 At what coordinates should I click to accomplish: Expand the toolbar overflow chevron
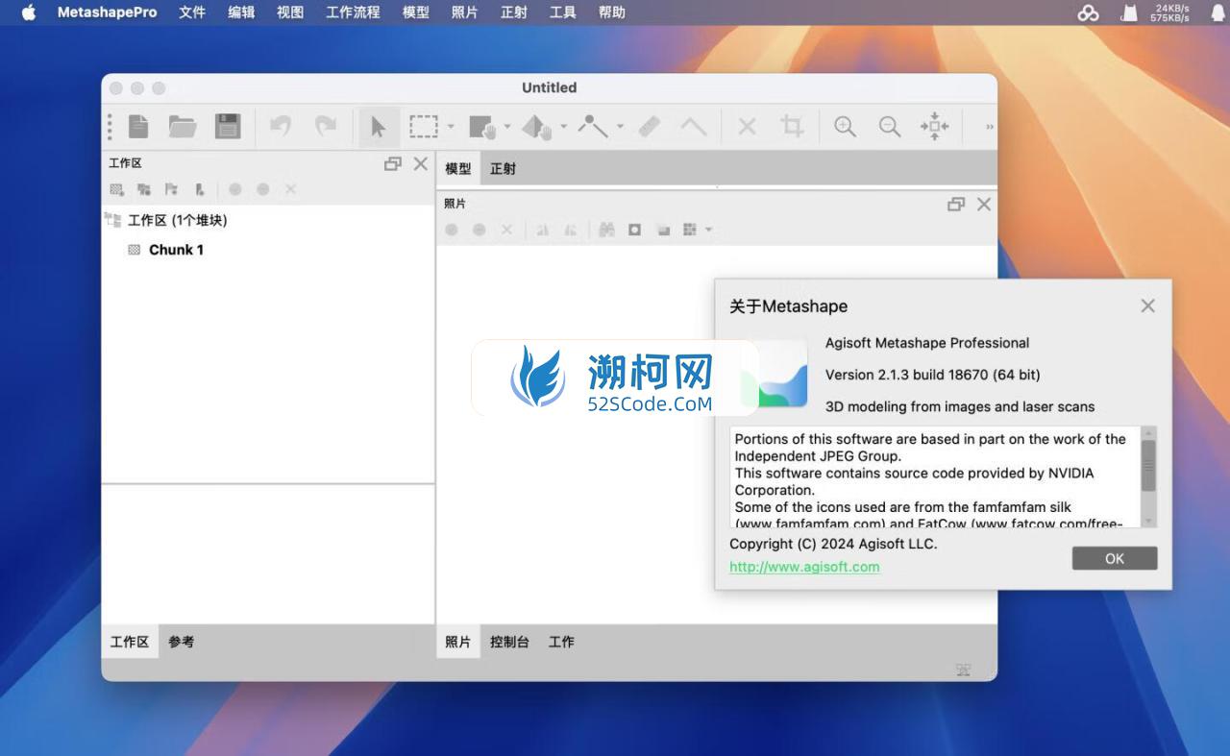(989, 127)
